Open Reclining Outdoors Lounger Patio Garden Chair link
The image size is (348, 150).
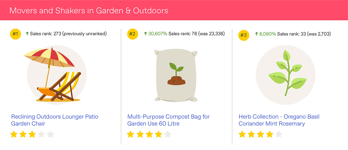(55, 120)
